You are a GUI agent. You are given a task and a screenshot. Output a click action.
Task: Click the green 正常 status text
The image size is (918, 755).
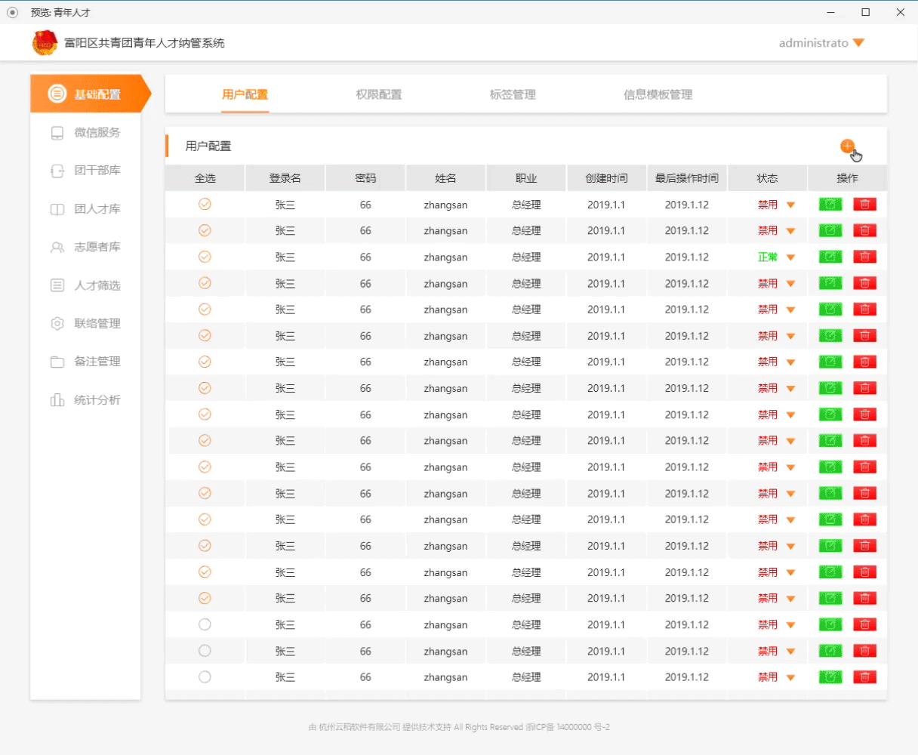tap(768, 257)
